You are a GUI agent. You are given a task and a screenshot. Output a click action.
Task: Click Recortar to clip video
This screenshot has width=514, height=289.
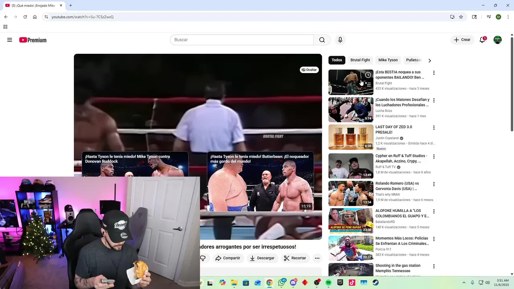[x=295, y=258]
